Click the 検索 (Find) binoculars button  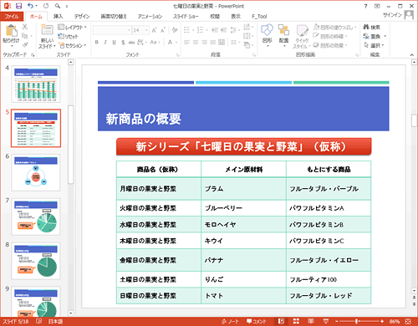pos(372,27)
